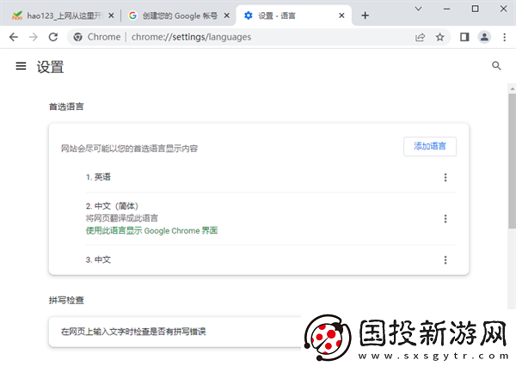516x366 pixels.
Task: Select the 2. 中文（简体） row text
Action: pyautogui.click(x=112, y=206)
